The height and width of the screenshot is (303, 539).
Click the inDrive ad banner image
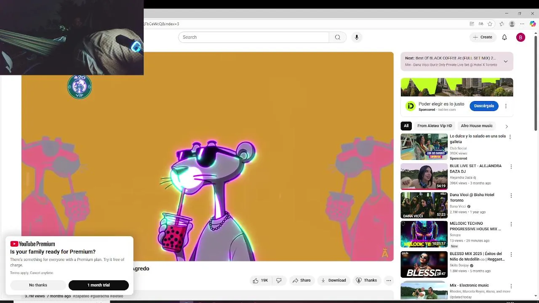[457, 87]
